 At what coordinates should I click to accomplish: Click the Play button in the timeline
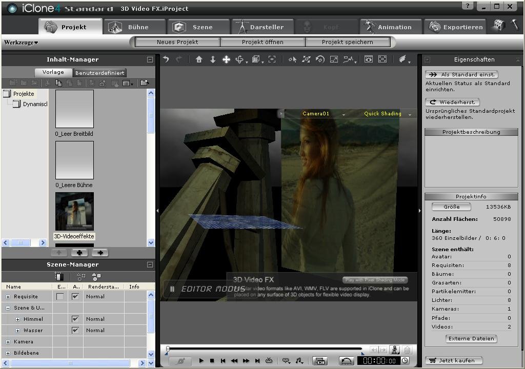coord(201,361)
